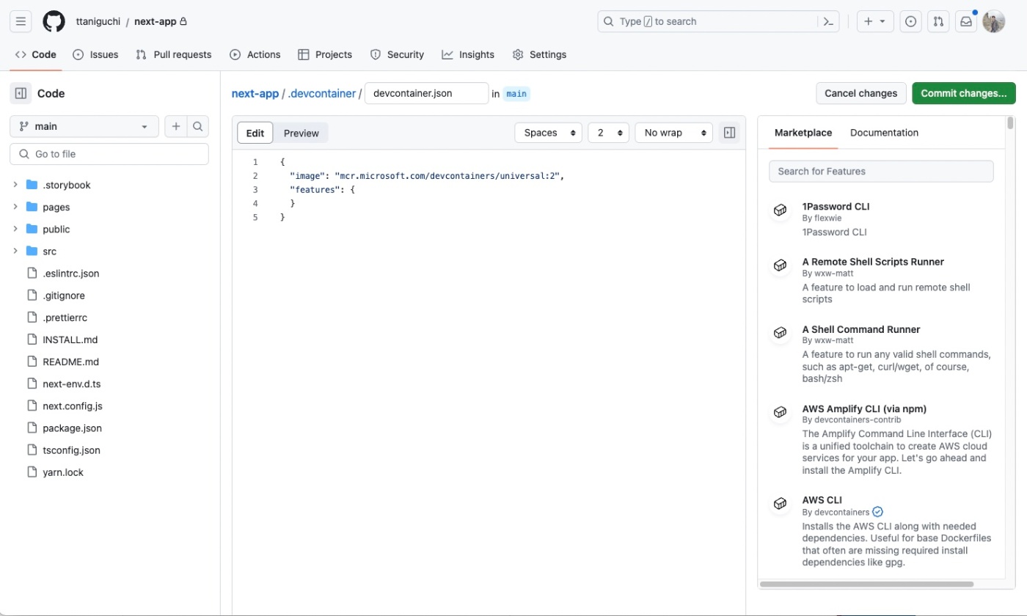Viewport: 1027px width, 616px height.
Task: Select A Shell Command Runner icon
Action: 780,333
